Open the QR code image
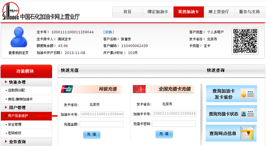The image size is (266, 146). (245, 41)
